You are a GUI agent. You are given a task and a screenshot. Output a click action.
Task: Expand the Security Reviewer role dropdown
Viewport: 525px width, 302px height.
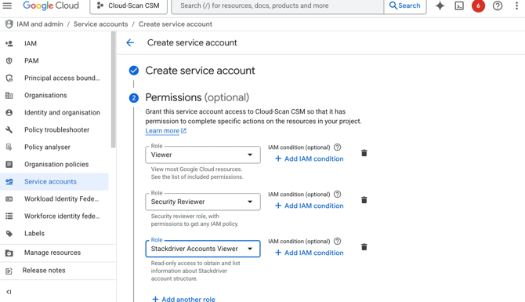[203, 202]
